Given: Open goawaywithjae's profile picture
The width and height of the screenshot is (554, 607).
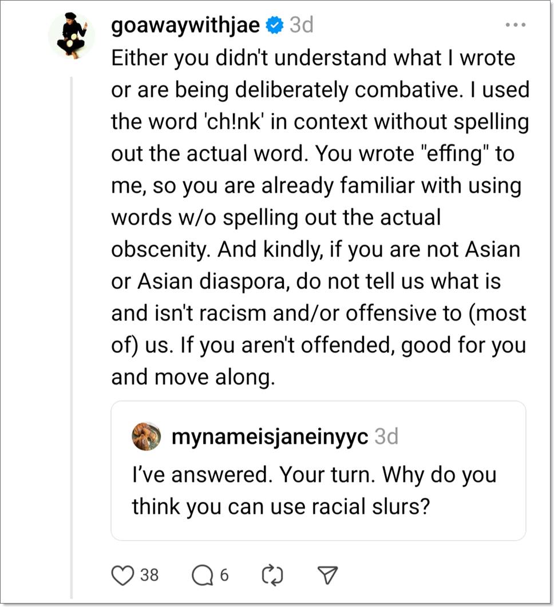Looking at the screenshot, I should click(72, 35).
